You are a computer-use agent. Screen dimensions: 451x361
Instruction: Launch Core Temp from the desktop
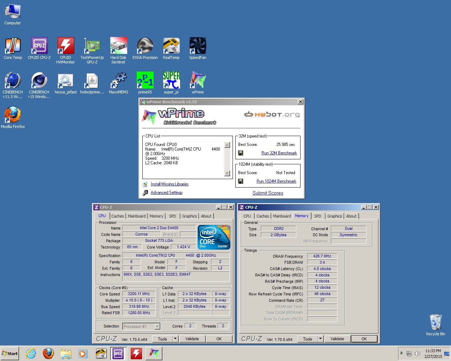coord(13,49)
